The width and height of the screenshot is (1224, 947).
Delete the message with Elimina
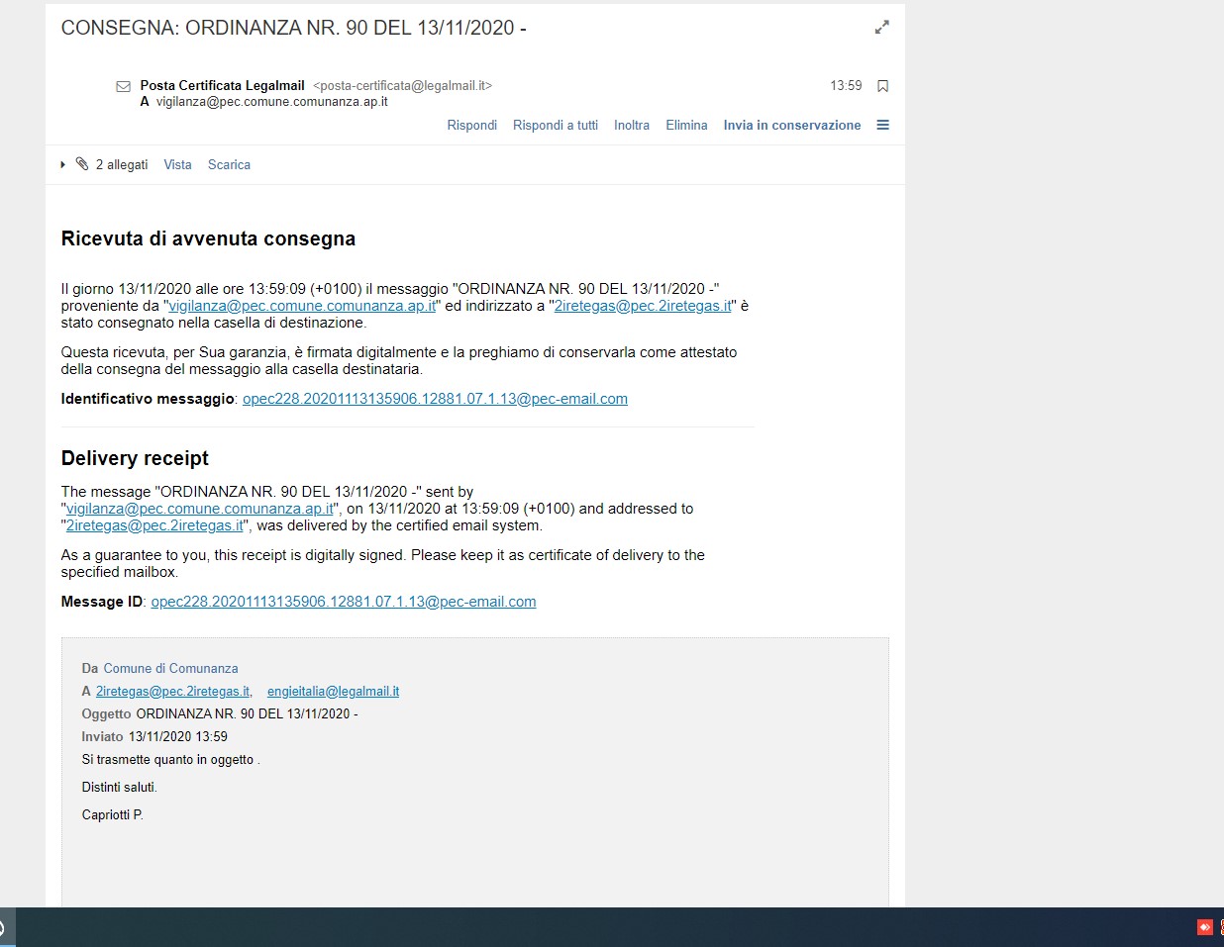[x=686, y=126]
